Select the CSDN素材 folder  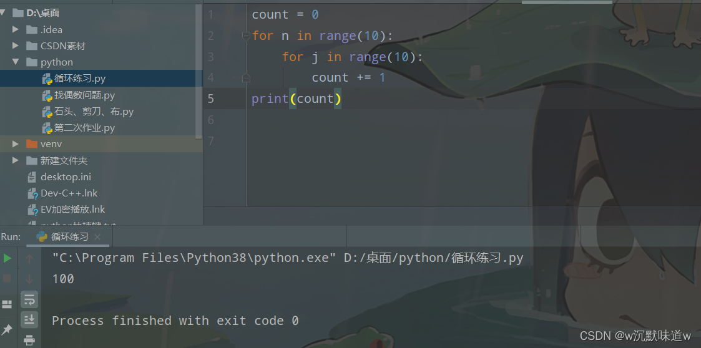[x=63, y=46]
